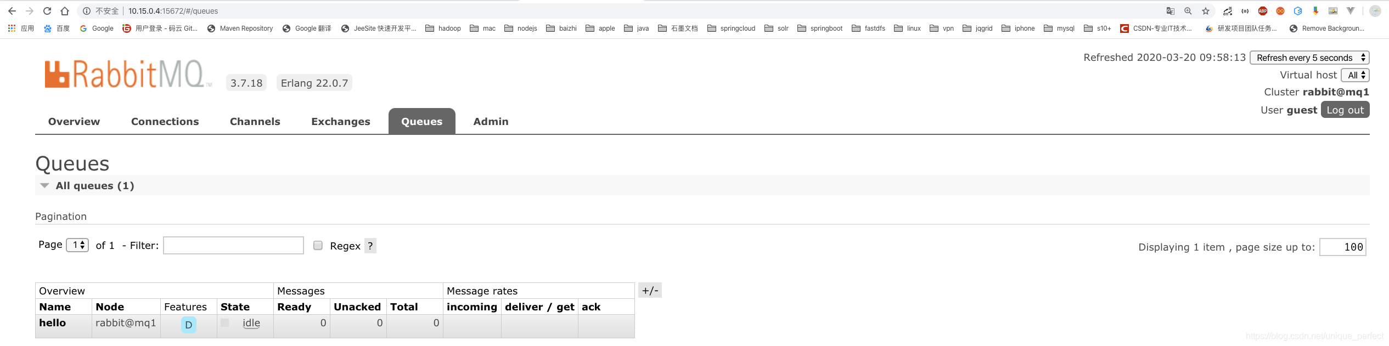Open the hello queue link
This screenshot has height=346, width=1389.
click(52, 322)
